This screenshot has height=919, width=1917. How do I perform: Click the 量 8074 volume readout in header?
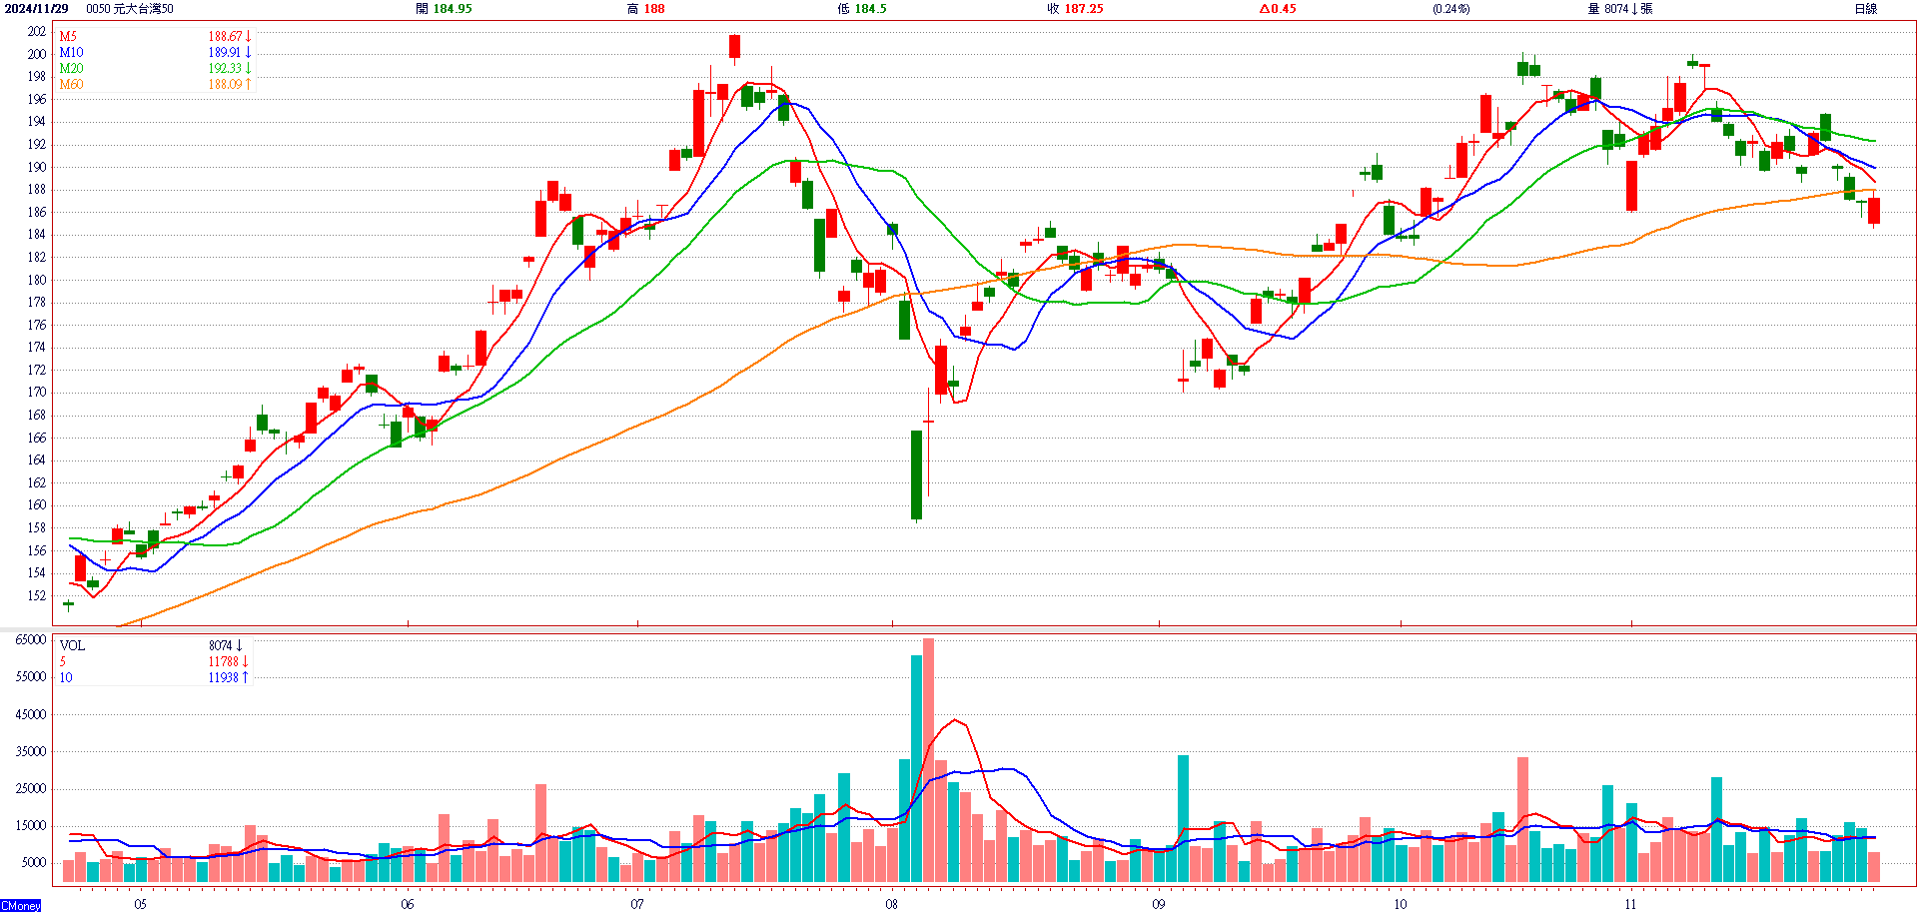click(1618, 9)
